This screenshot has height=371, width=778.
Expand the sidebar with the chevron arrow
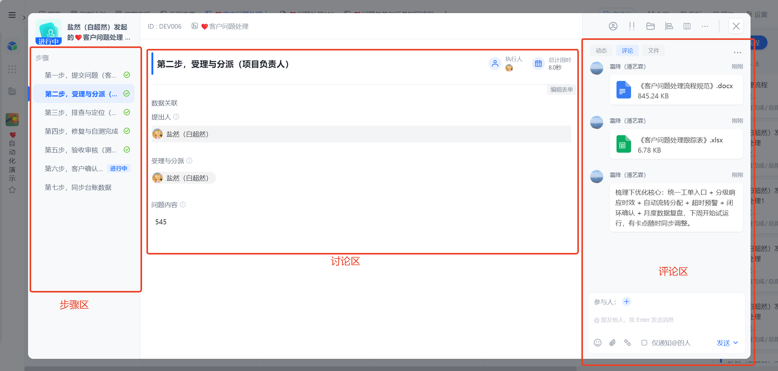tap(24, 18)
